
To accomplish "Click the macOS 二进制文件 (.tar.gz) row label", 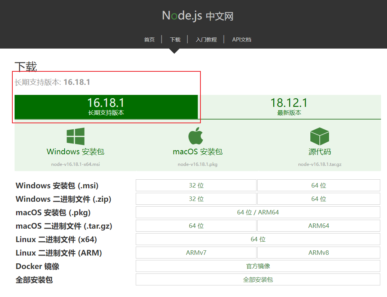I will click(64, 226).
